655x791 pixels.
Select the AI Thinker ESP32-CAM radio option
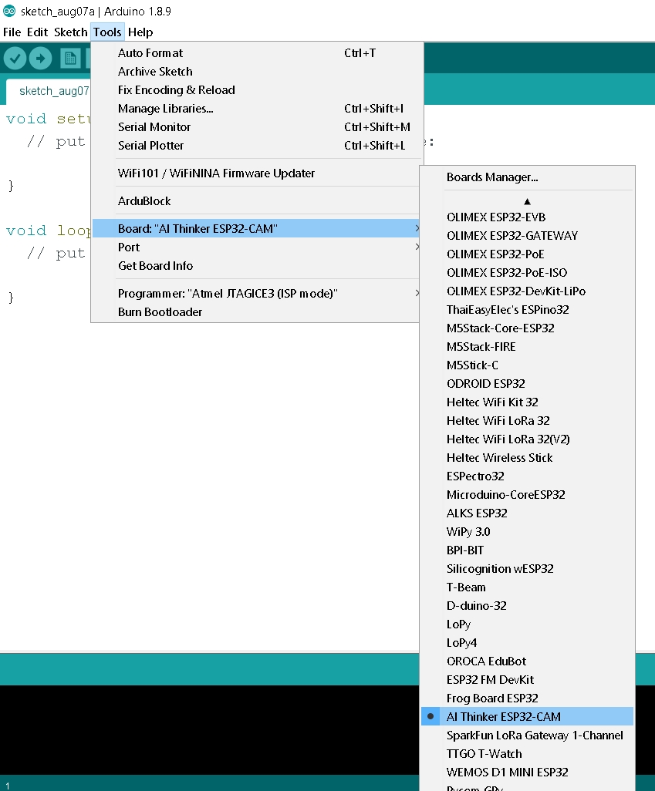click(504, 717)
